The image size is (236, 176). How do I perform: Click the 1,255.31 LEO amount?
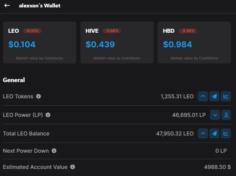point(177,96)
